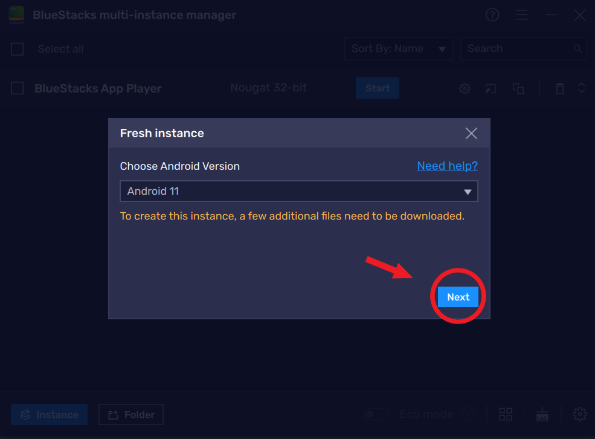595x439 pixels.
Task: Click the Search input field
Action: (523, 48)
